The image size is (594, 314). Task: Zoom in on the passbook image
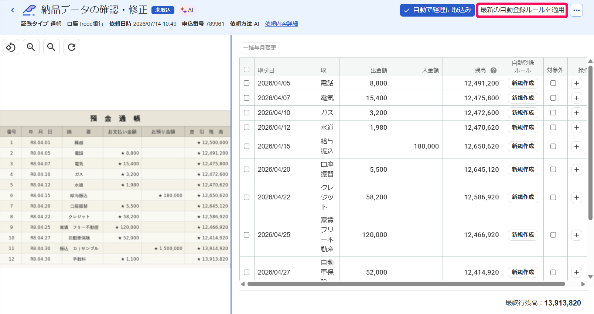pos(31,47)
